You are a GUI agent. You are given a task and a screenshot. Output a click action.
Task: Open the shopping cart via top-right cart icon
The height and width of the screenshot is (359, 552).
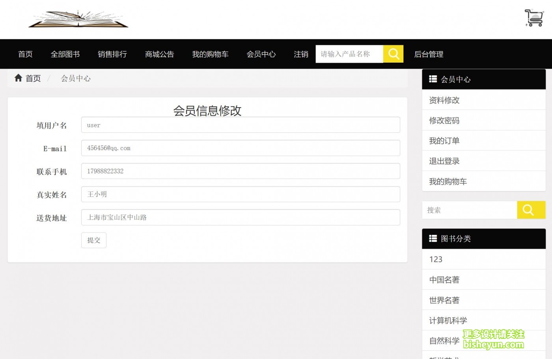(533, 17)
